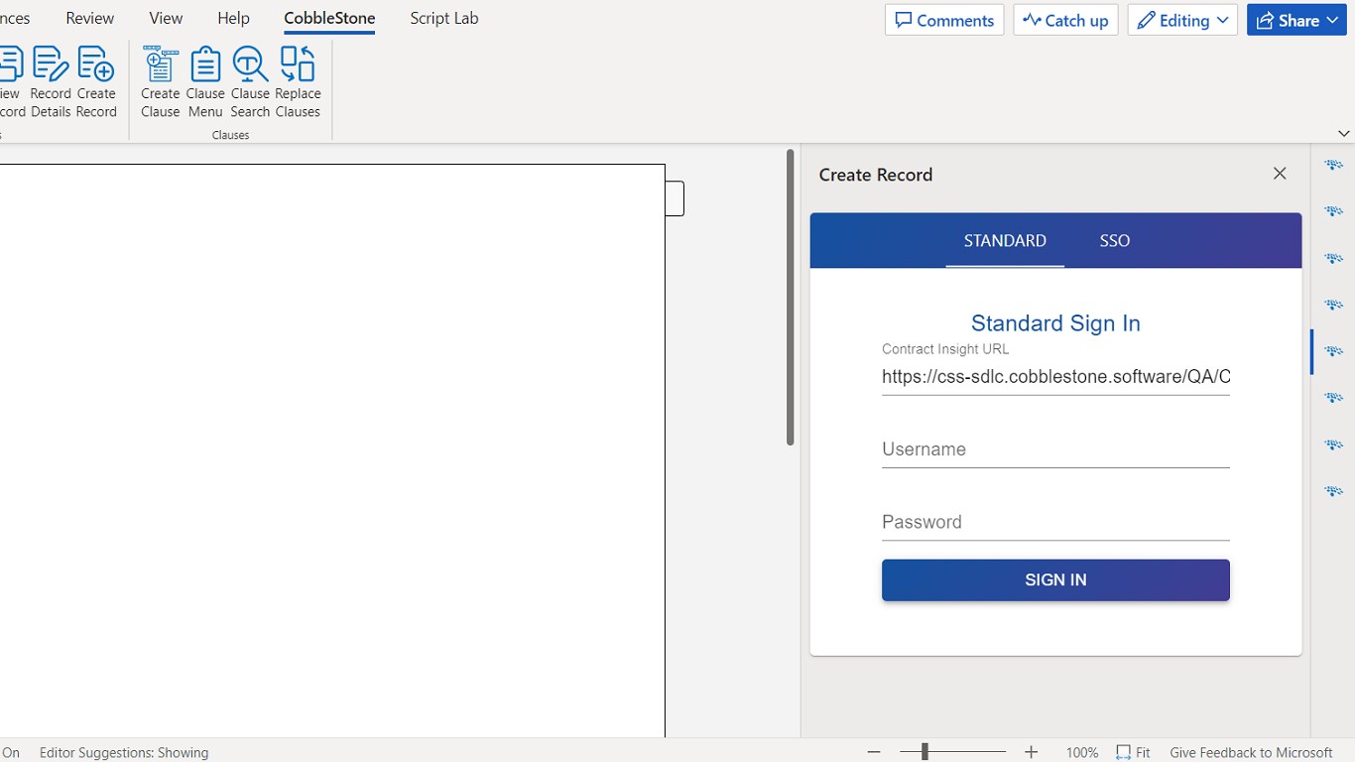Open the View ribbon tab
Image resolution: width=1355 pixels, height=762 pixels.
pyautogui.click(x=166, y=18)
